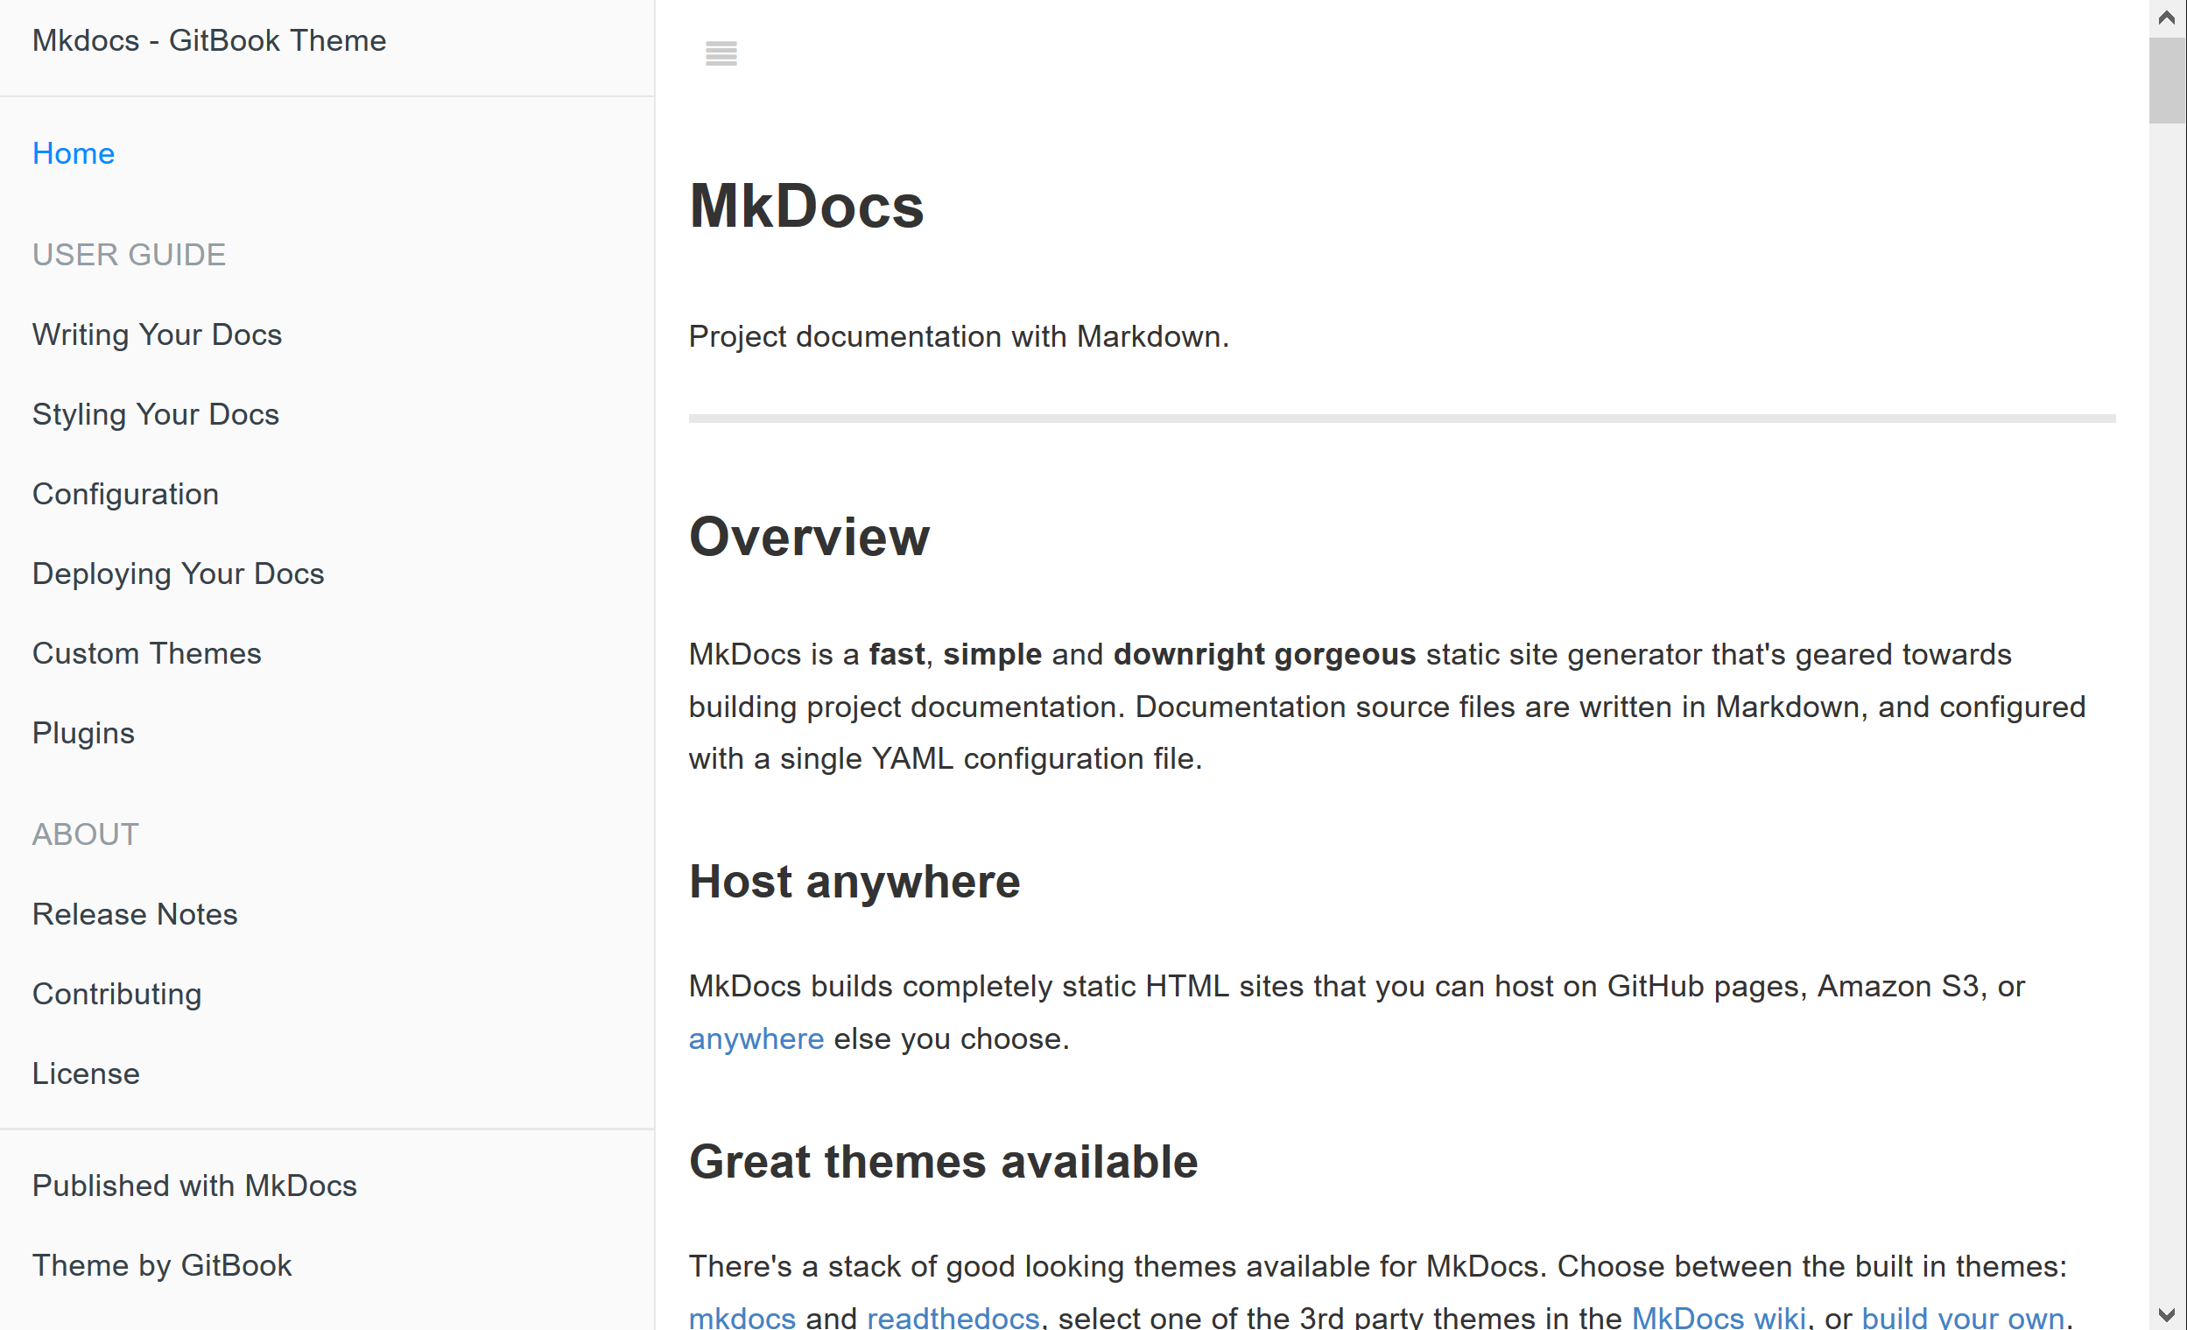The height and width of the screenshot is (1330, 2187).
Task: Open the License page
Action: [85, 1073]
